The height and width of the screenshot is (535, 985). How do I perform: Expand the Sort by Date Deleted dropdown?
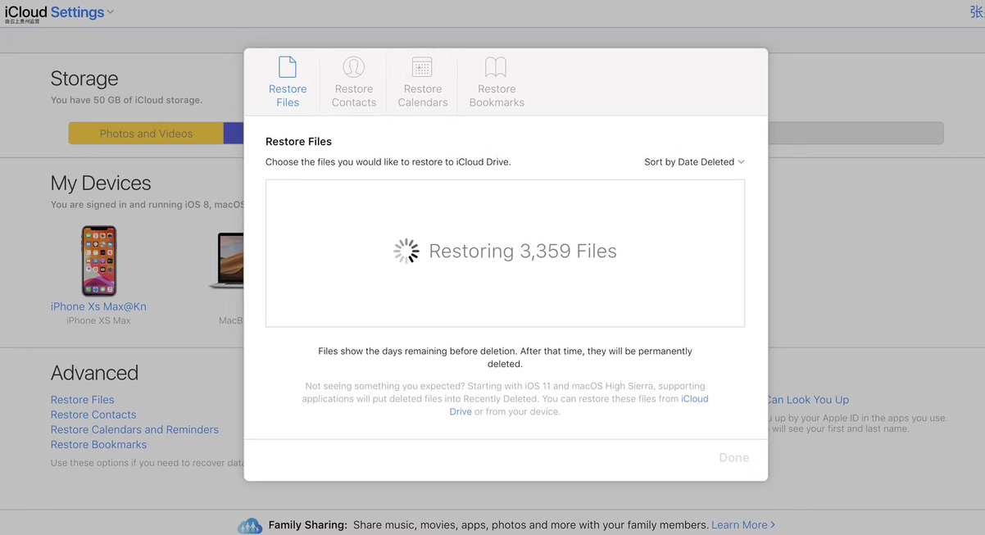click(694, 162)
